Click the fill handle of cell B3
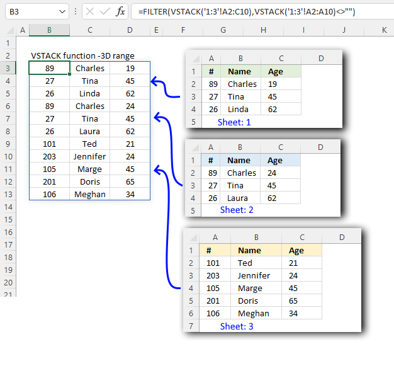394x378 pixels. point(70,74)
